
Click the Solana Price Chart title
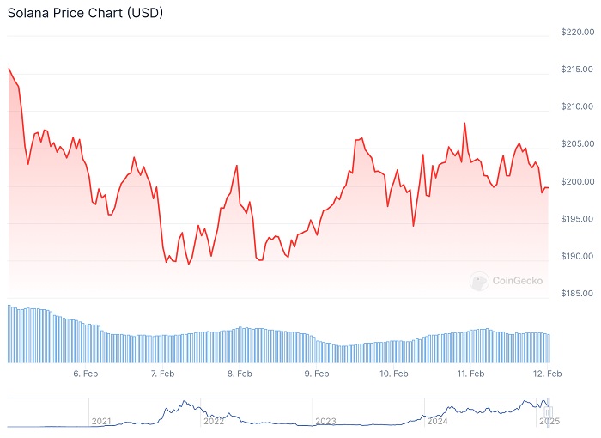click(x=86, y=14)
